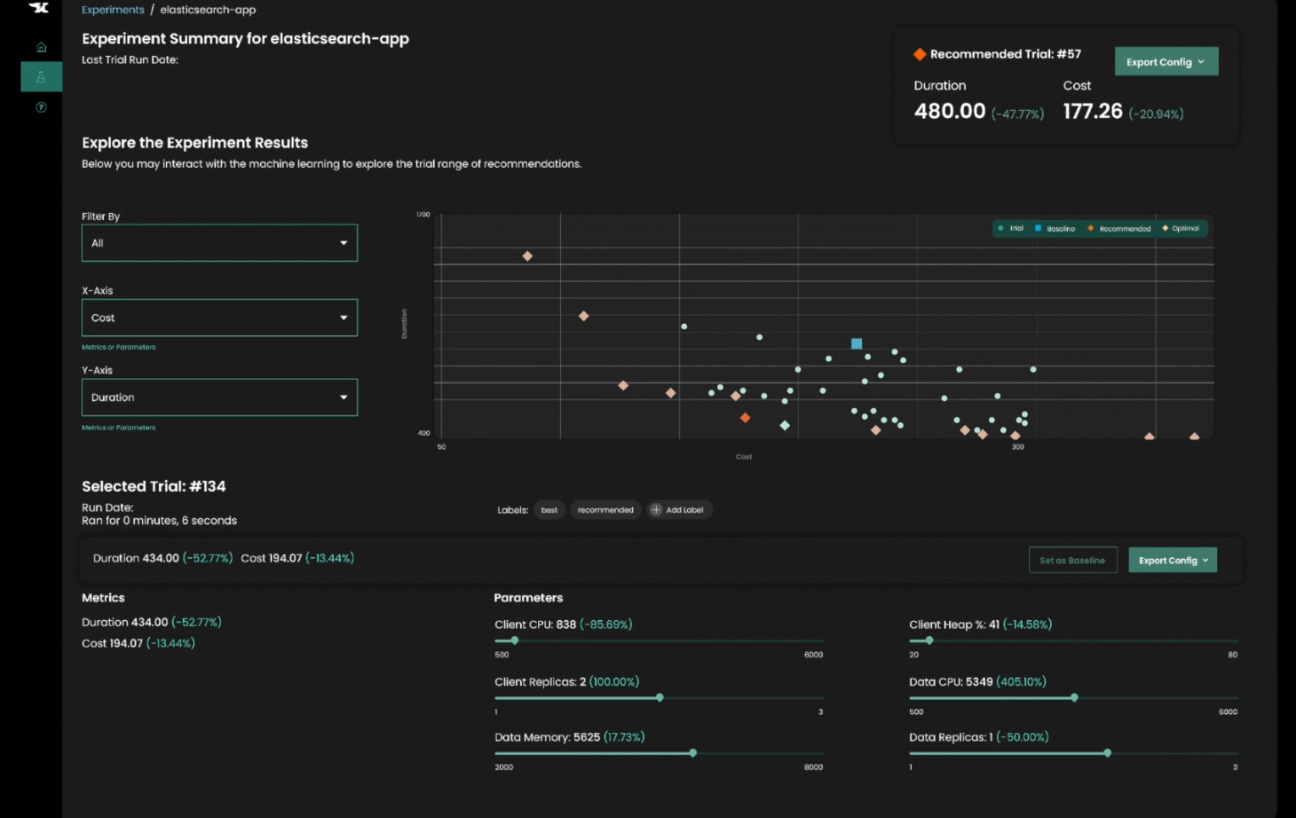The height and width of the screenshot is (818, 1296).
Task: Click 'Metrics or Parameters' under Y-Axis
Action: pyautogui.click(x=118, y=428)
